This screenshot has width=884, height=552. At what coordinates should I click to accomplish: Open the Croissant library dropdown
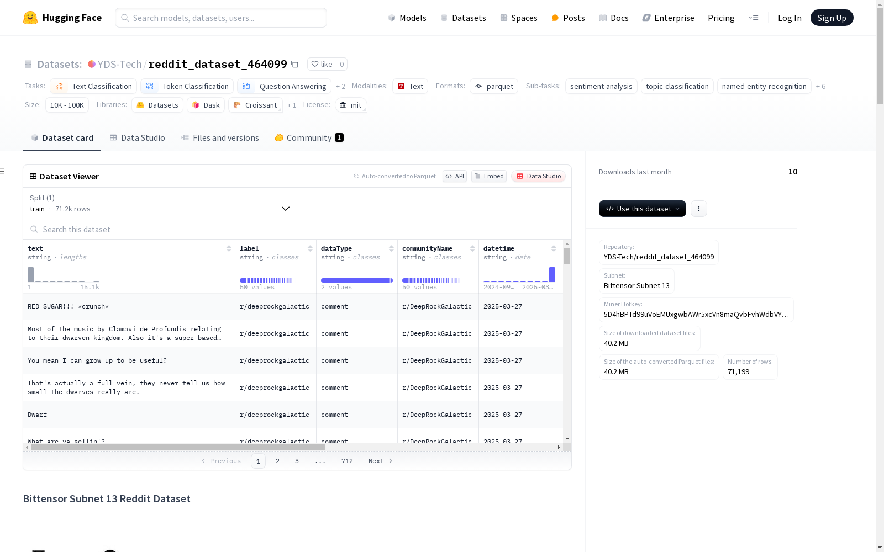255,105
